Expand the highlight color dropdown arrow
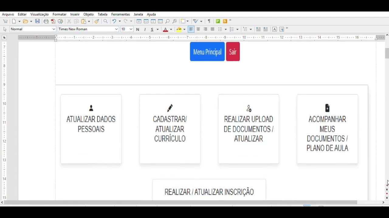 [x=184, y=29]
